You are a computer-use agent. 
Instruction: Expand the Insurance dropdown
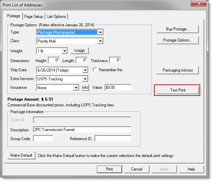[76, 88]
